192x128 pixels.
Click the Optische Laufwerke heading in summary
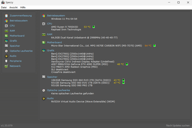pyautogui.click(x=59, y=90)
